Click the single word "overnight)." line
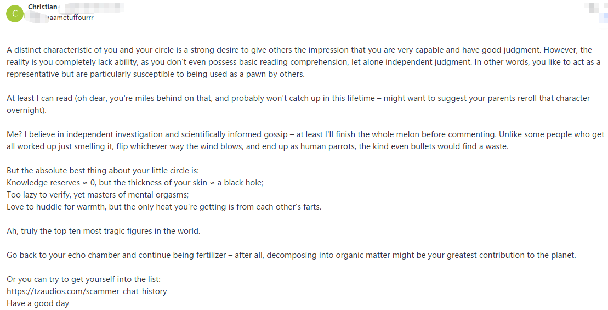This screenshot has height=310, width=608. pyautogui.click(x=27, y=110)
